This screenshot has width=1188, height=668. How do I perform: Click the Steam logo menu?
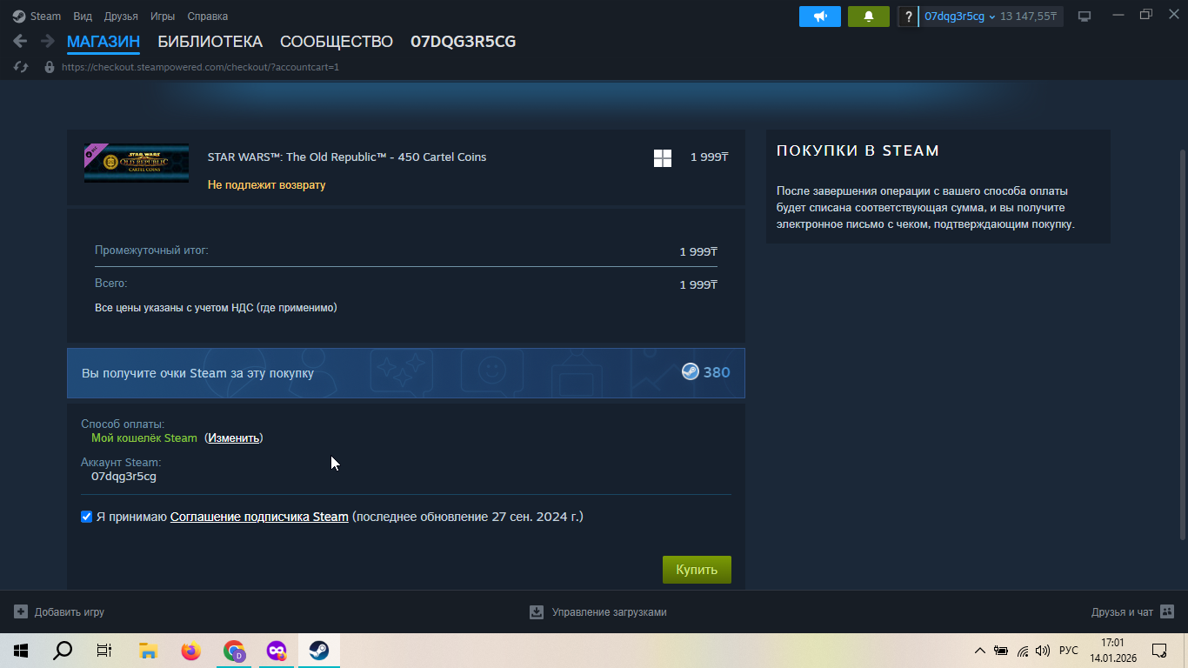(37, 17)
